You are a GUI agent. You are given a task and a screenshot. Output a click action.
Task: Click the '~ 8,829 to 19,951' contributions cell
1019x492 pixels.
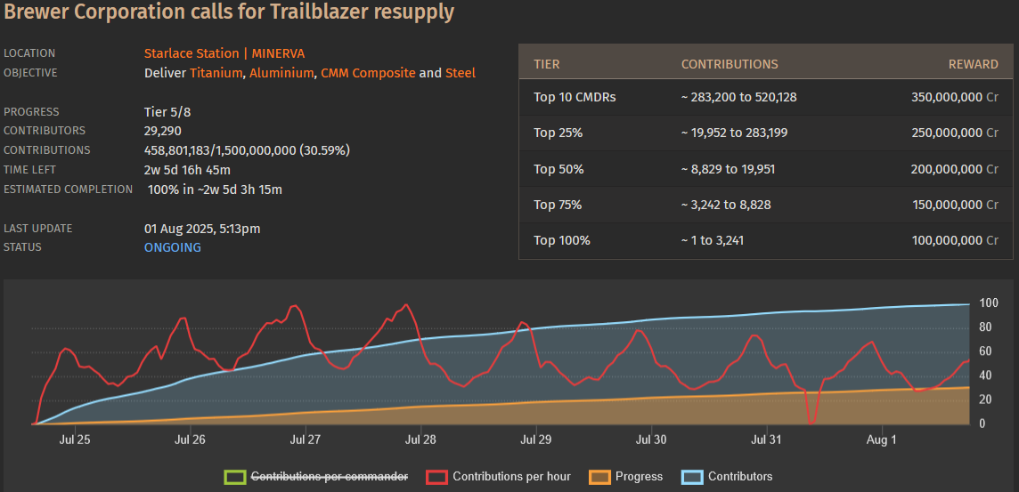click(x=728, y=169)
